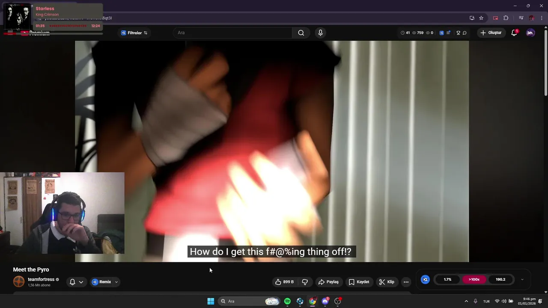Like the video with 899 B thumbs-up
Viewport: 548px width, 308px height.
(x=285, y=282)
